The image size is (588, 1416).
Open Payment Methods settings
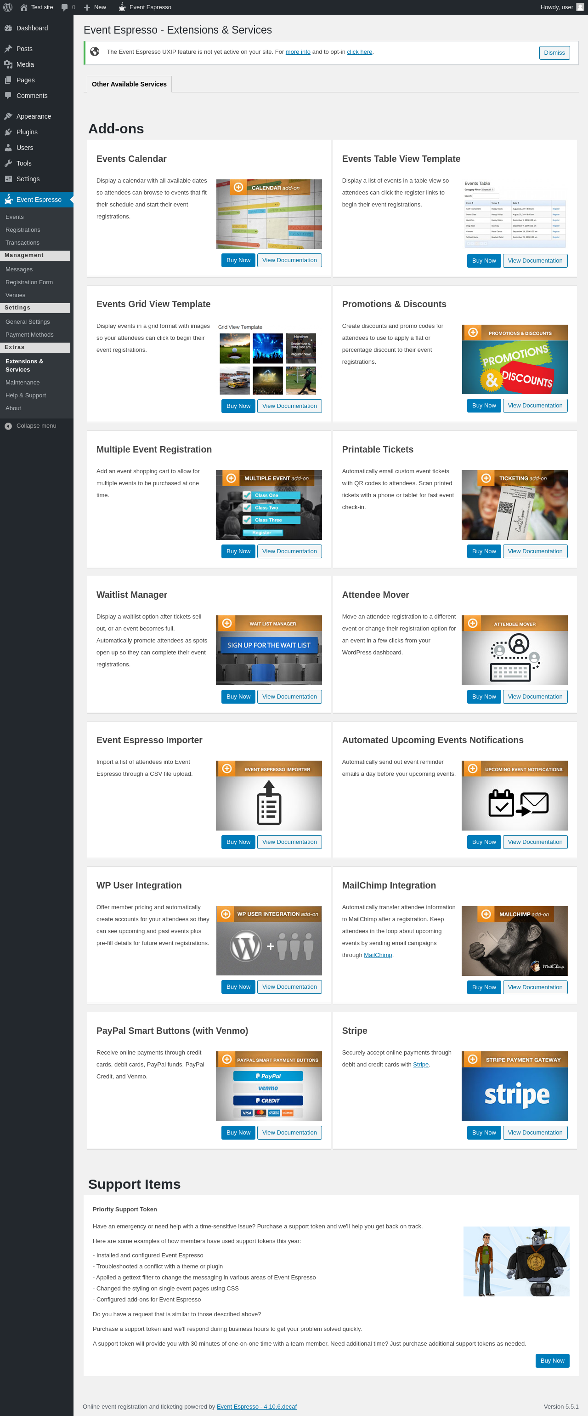pos(29,335)
